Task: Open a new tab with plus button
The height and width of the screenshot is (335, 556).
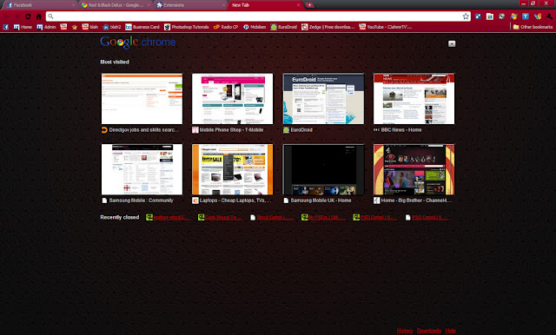Action: [x=309, y=5]
